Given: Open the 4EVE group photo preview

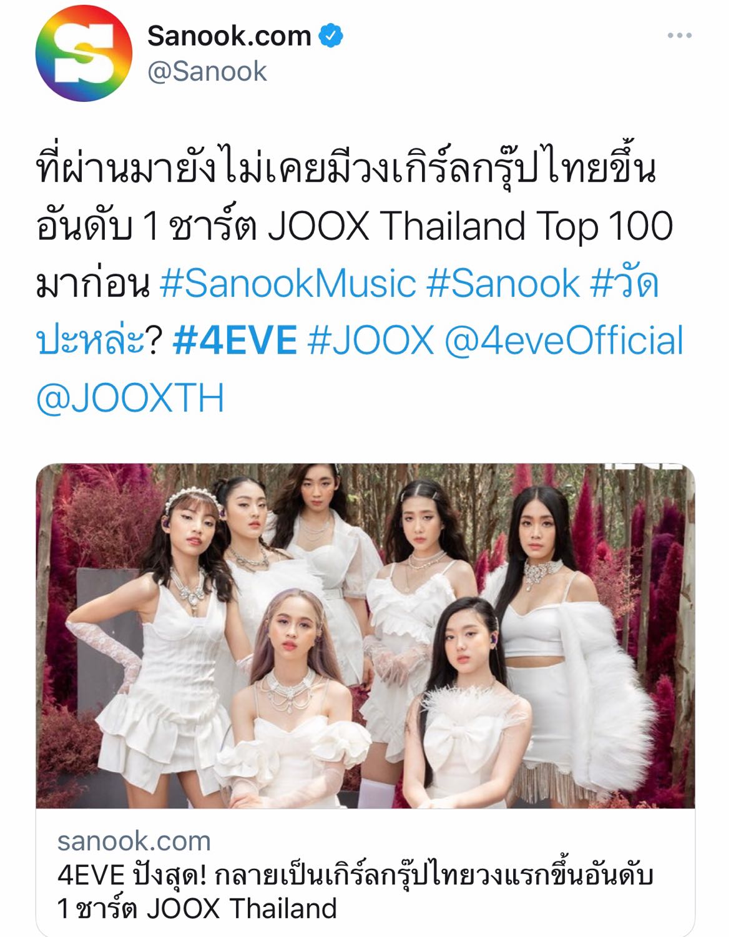Looking at the screenshot, I should tap(365, 636).
